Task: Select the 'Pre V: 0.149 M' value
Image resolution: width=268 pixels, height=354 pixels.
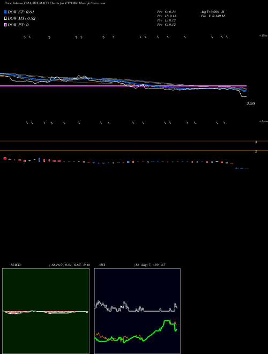Action: click(213, 16)
